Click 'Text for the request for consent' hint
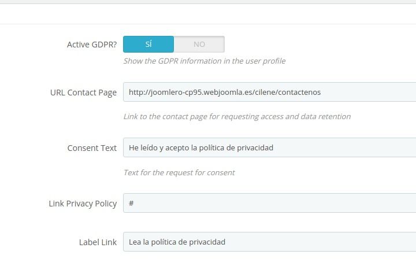416x266 pixels. tap(179, 172)
